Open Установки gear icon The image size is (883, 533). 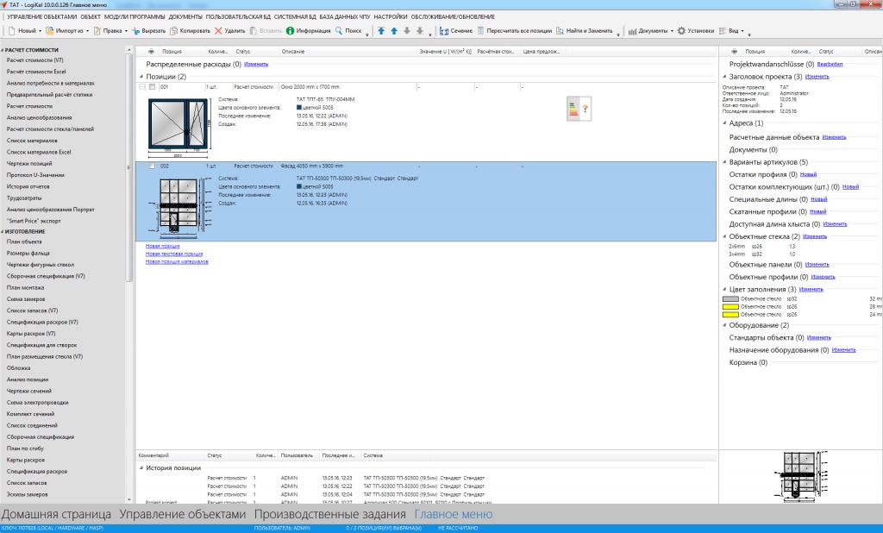pyautogui.click(x=681, y=31)
